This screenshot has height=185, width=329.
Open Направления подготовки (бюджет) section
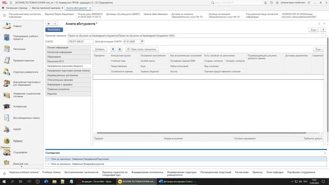pyautogui.click(x=68, y=66)
